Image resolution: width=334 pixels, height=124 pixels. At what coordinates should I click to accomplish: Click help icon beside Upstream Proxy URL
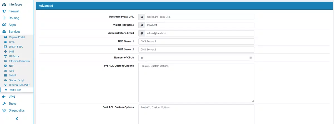[142, 17]
